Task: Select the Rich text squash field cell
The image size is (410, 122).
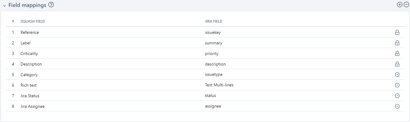Action: point(28,85)
